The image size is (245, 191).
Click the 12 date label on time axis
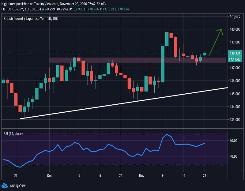(79, 175)
